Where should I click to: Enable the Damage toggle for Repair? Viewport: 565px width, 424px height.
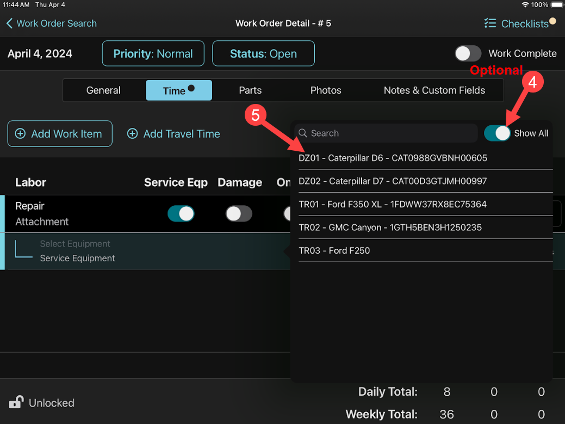point(239,213)
